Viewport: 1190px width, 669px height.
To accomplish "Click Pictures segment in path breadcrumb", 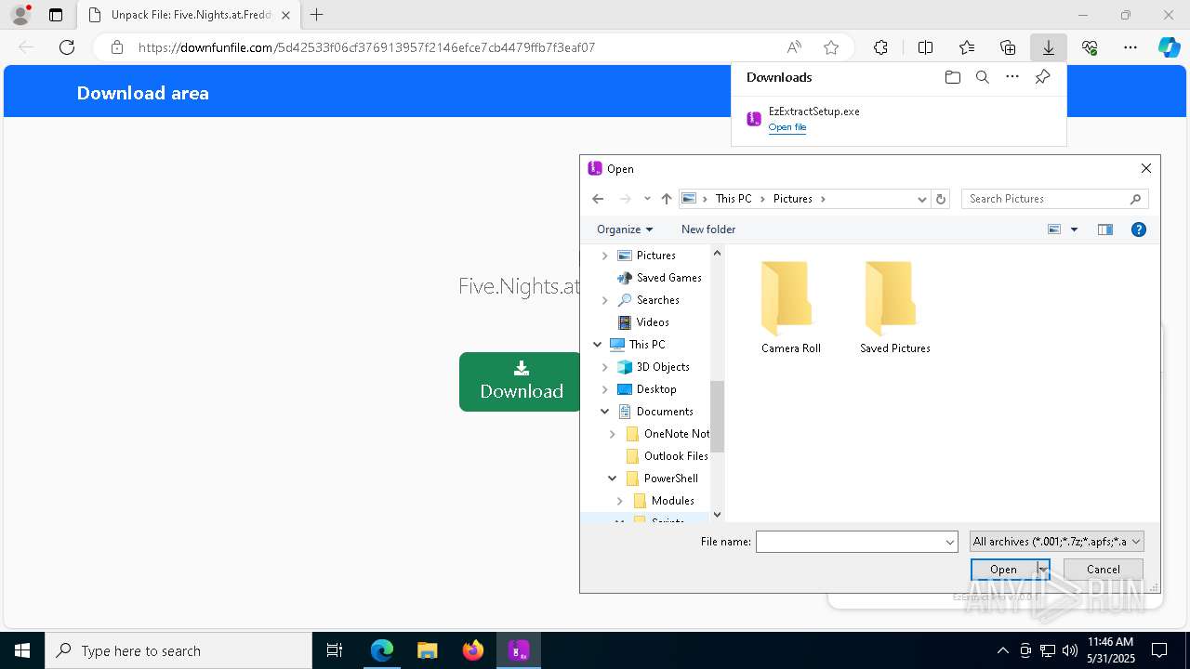I will 793,199.
